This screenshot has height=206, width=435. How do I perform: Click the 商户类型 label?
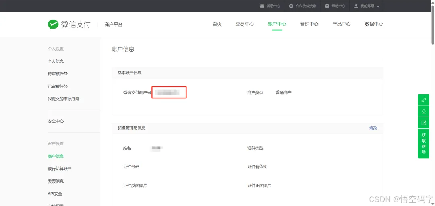(255, 93)
